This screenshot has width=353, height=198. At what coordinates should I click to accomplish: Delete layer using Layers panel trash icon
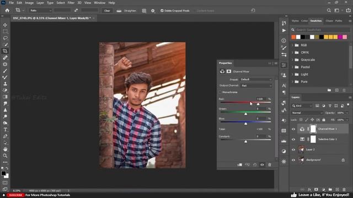(344, 189)
